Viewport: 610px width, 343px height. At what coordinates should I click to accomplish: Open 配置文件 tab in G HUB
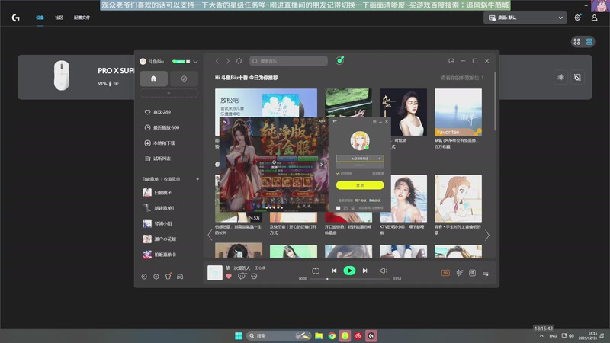(82, 18)
